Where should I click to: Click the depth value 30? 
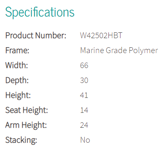click(84, 80)
